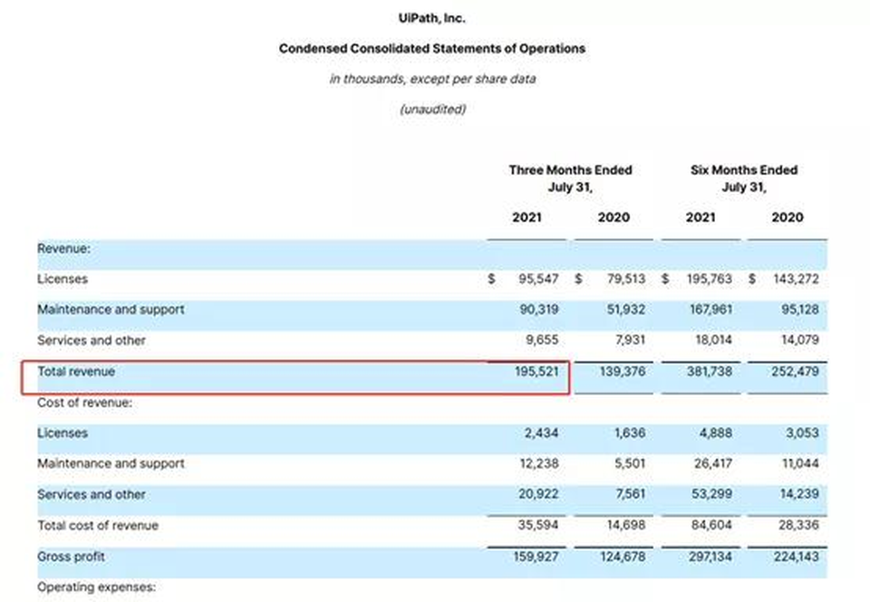Select Licenses revenue value 95,547

click(x=538, y=278)
